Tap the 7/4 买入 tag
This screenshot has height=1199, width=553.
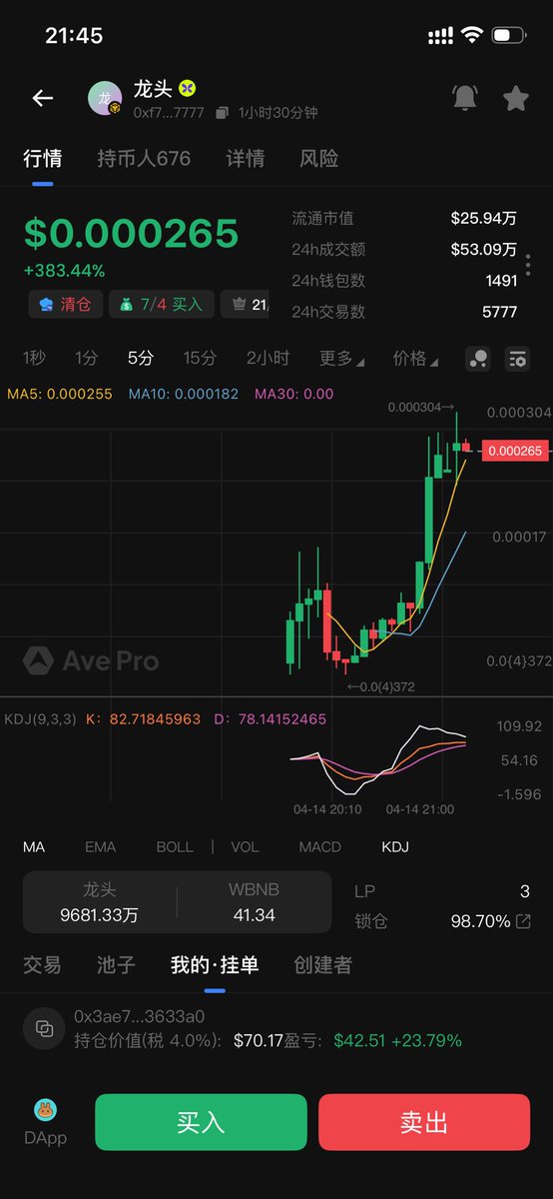click(160, 304)
